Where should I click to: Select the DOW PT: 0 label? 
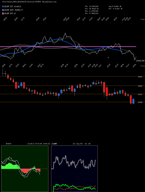click(x=10, y=13)
